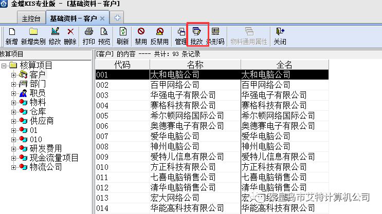Select 物料 in the tree
This screenshot has width=382, height=214.
coord(38,102)
